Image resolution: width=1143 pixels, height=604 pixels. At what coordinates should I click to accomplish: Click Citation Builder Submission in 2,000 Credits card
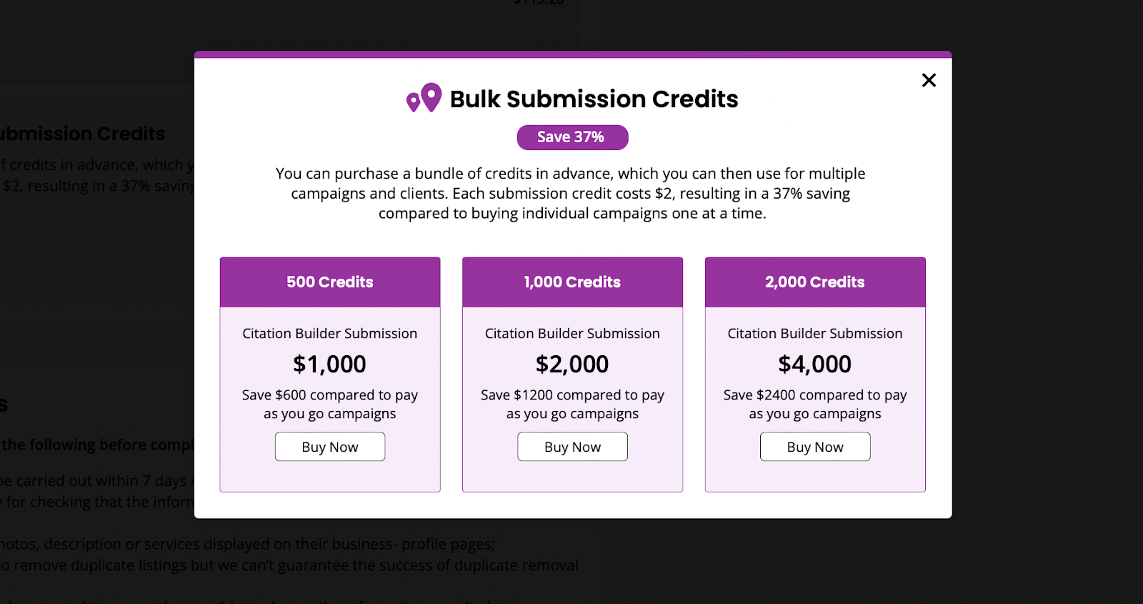[815, 334]
